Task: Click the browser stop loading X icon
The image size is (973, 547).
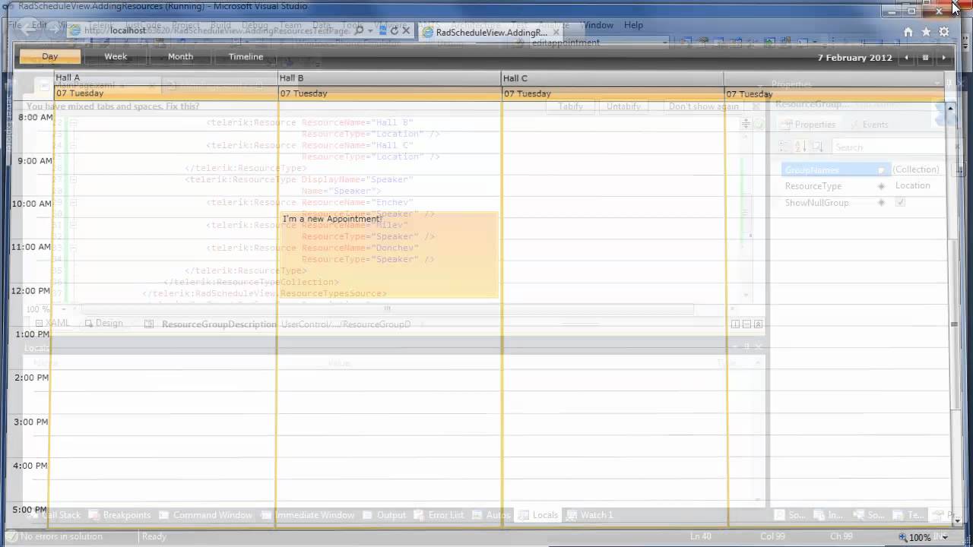Action: point(406,30)
